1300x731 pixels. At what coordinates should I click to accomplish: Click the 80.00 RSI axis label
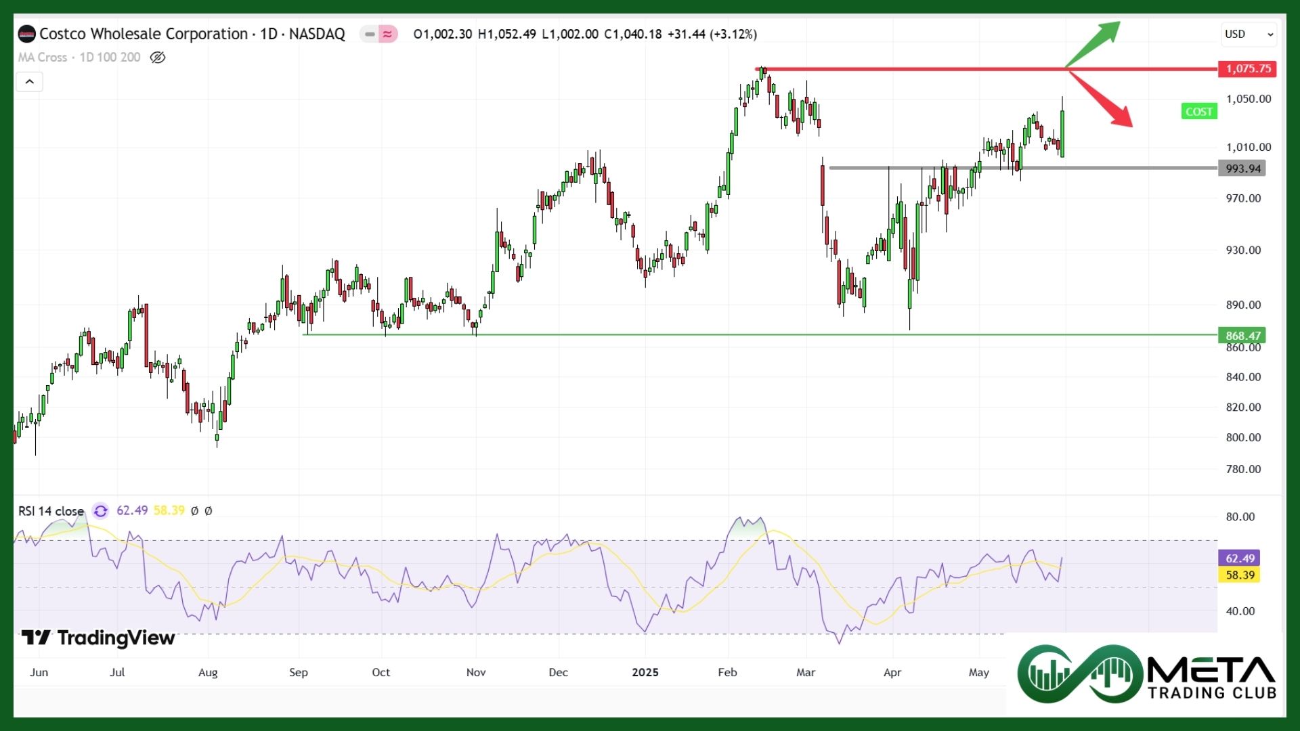(1240, 516)
